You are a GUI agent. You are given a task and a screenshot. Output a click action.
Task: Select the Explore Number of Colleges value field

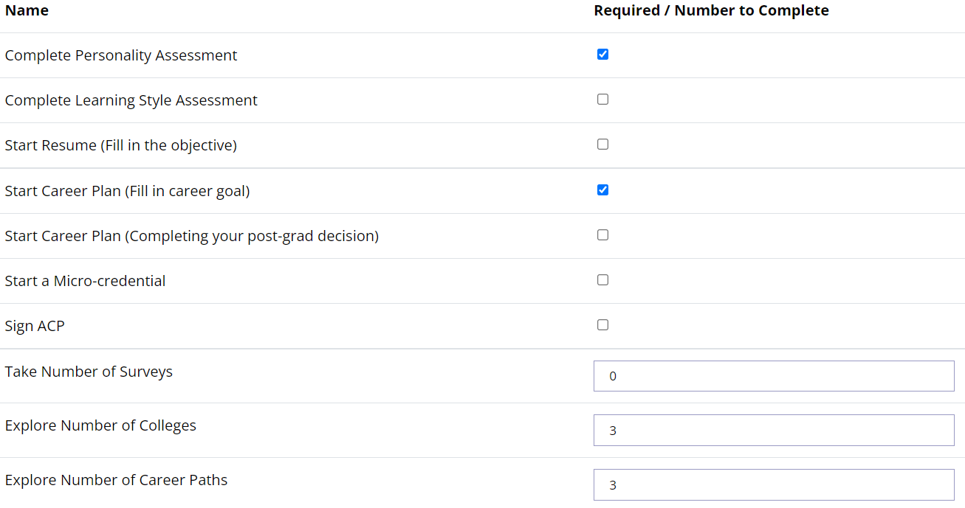click(x=773, y=430)
